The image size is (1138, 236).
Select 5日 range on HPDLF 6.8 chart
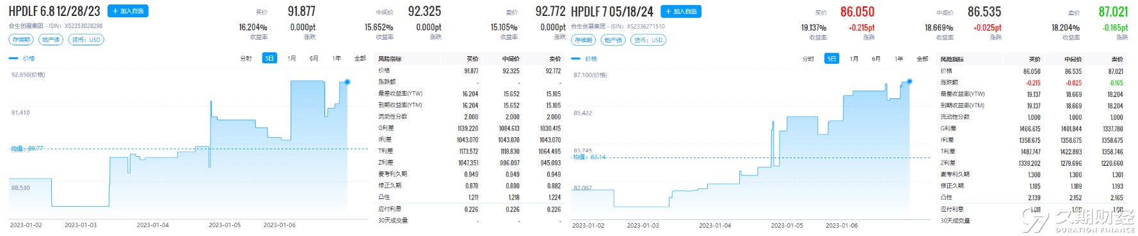coord(269,58)
